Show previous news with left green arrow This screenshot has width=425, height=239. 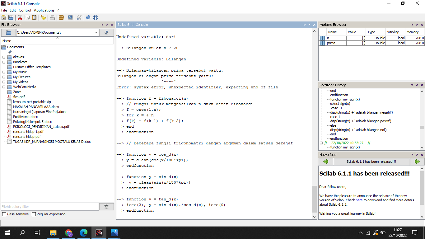tap(326, 162)
